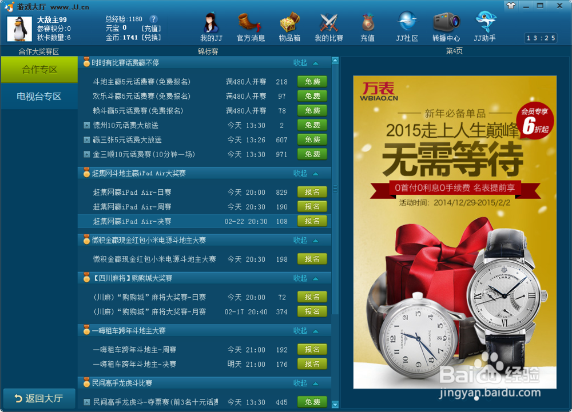Open 我的比赛 crossed swords icon
The height and width of the screenshot is (412, 572).
tap(329, 23)
